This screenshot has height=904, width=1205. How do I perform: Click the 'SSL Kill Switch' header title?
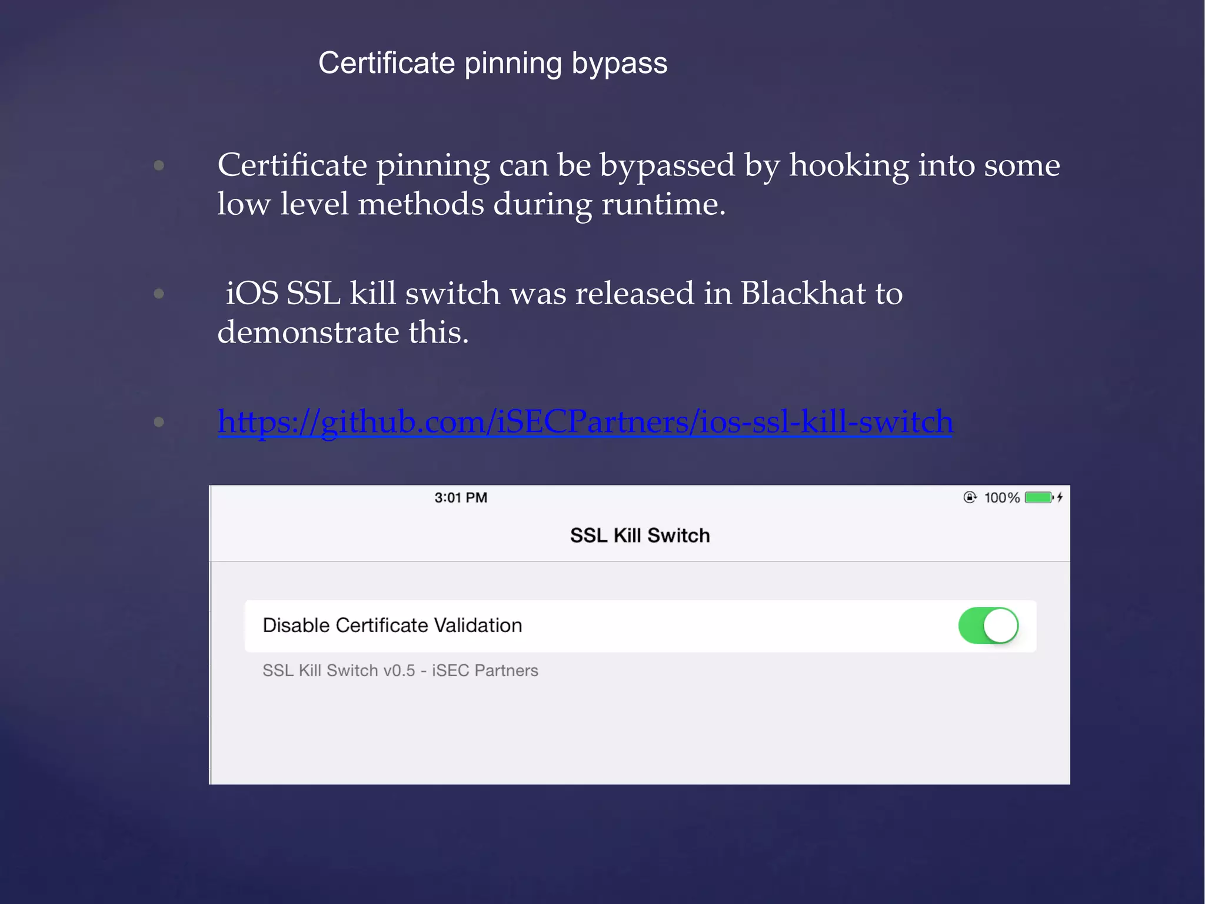tap(640, 536)
